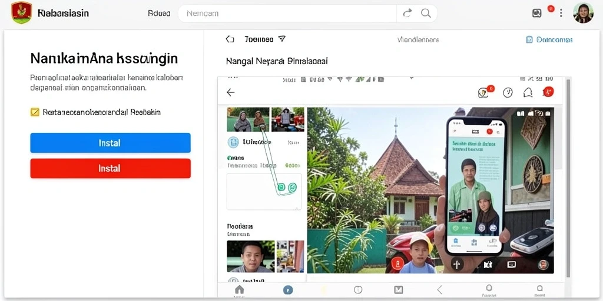Click the crest logo in the top bar
Screen dimensions: 603x301
click(22, 13)
